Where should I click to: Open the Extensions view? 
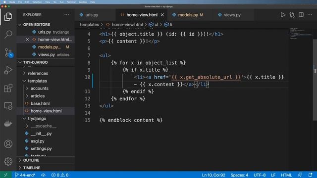click(x=8, y=88)
